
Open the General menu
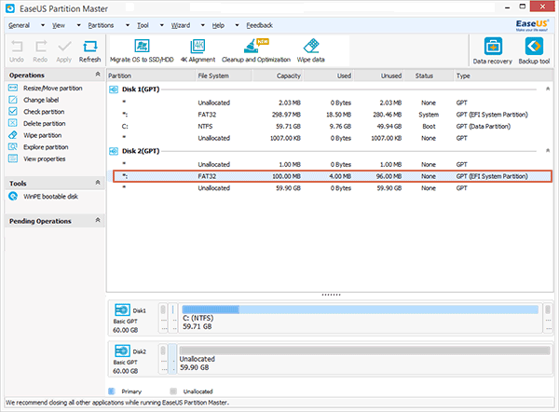20,25
